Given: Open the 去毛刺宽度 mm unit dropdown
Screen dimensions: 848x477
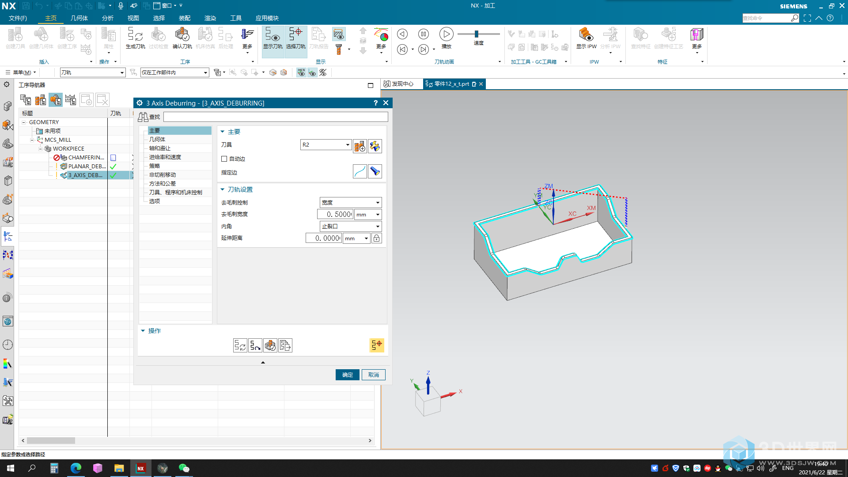Looking at the screenshot, I should 368,215.
